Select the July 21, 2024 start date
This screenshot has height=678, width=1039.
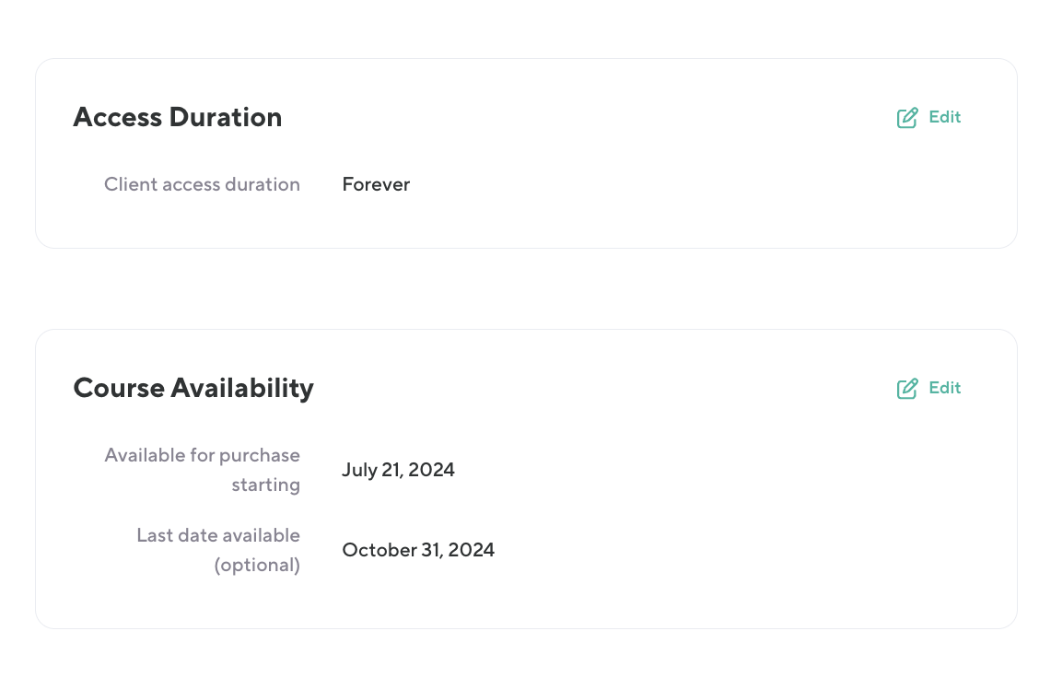(398, 470)
